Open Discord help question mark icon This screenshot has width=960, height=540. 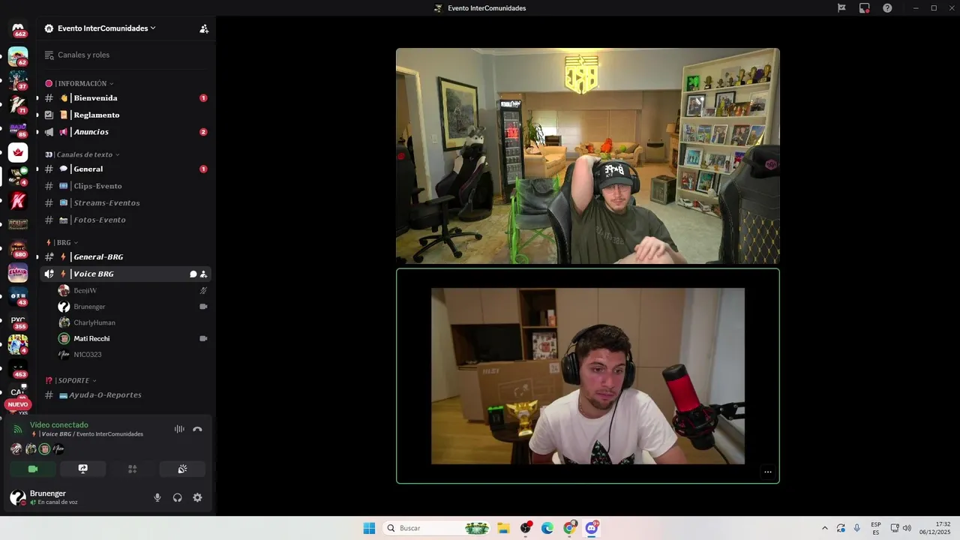point(887,8)
